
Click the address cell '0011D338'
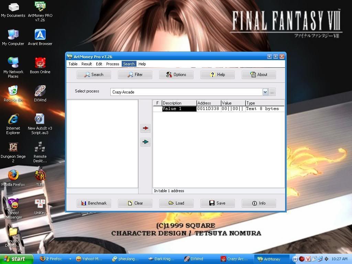coord(208,109)
